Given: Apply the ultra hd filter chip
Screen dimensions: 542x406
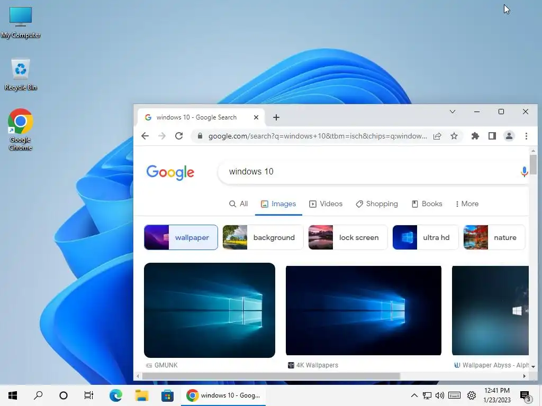Looking at the screenshot, I should [x=426, y=237].
